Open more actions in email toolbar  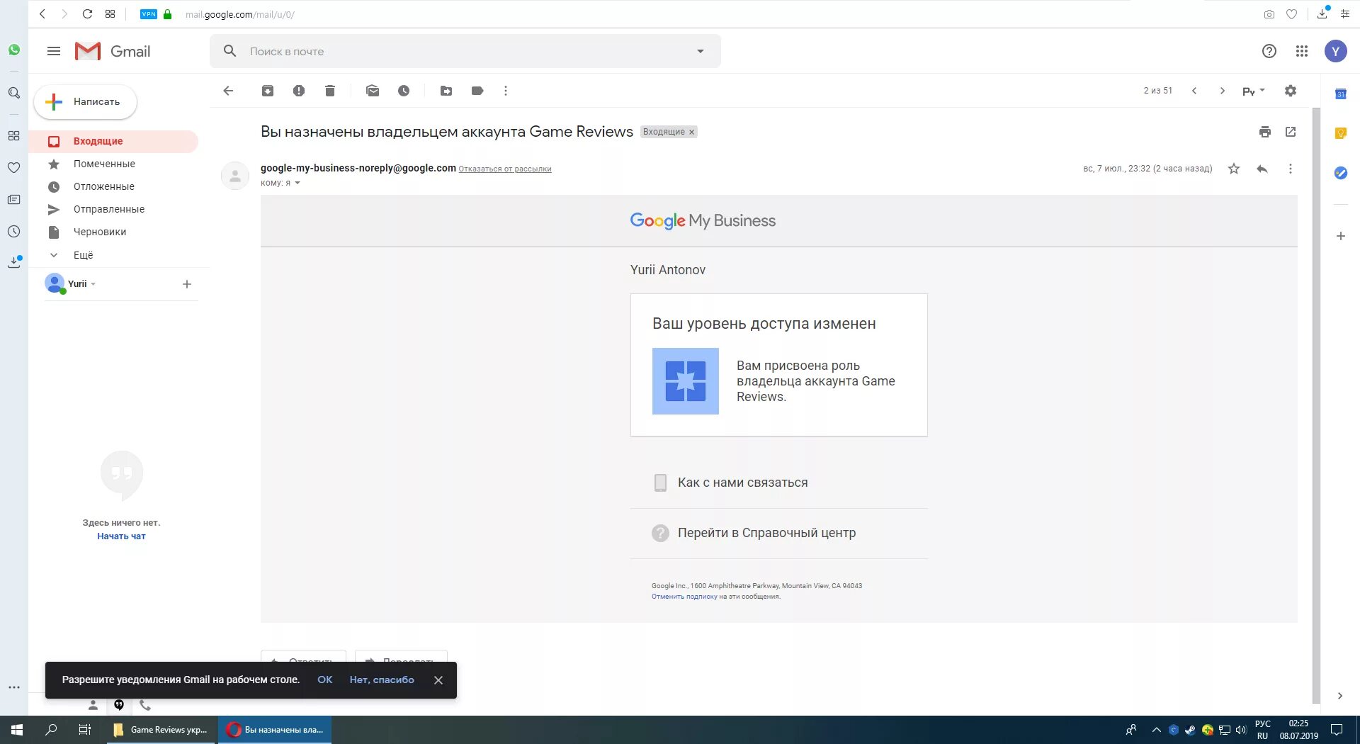click(x=506, y=91)
